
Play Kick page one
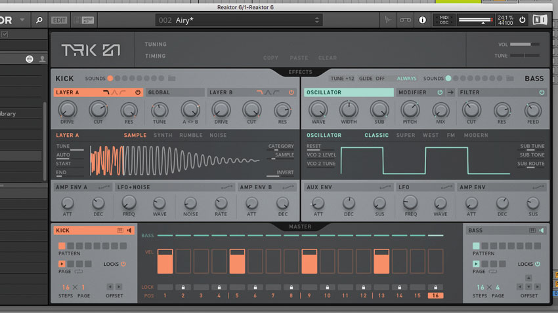click(62, 264)
